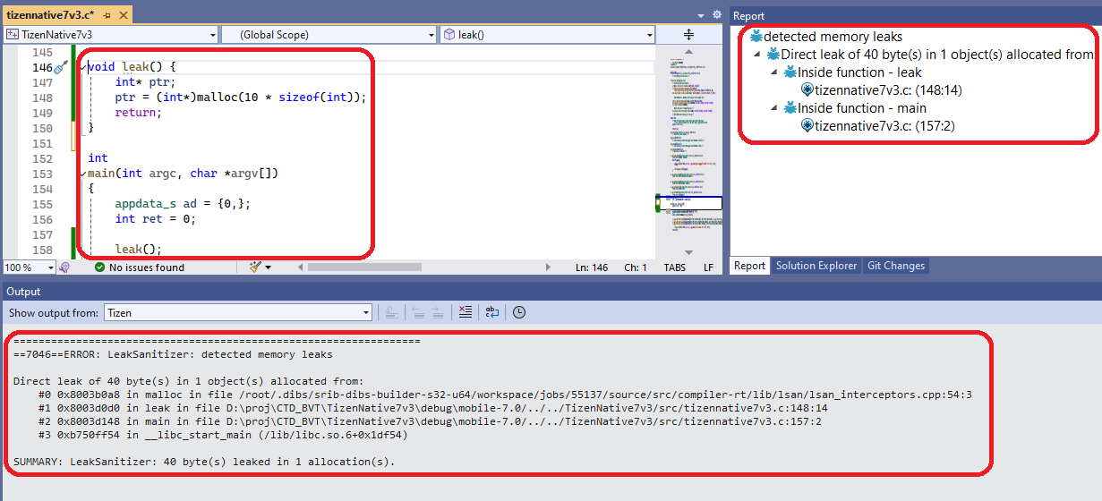The height and width of the screenshot is (501, 1102).
Task: Switch to the Solution Explorer tab
Action: [816, 266]
